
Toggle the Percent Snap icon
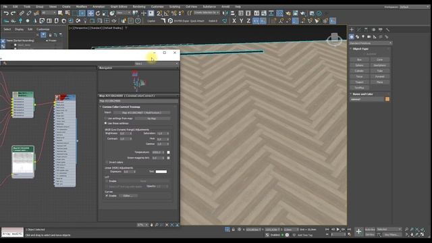(x=174, y=13)
